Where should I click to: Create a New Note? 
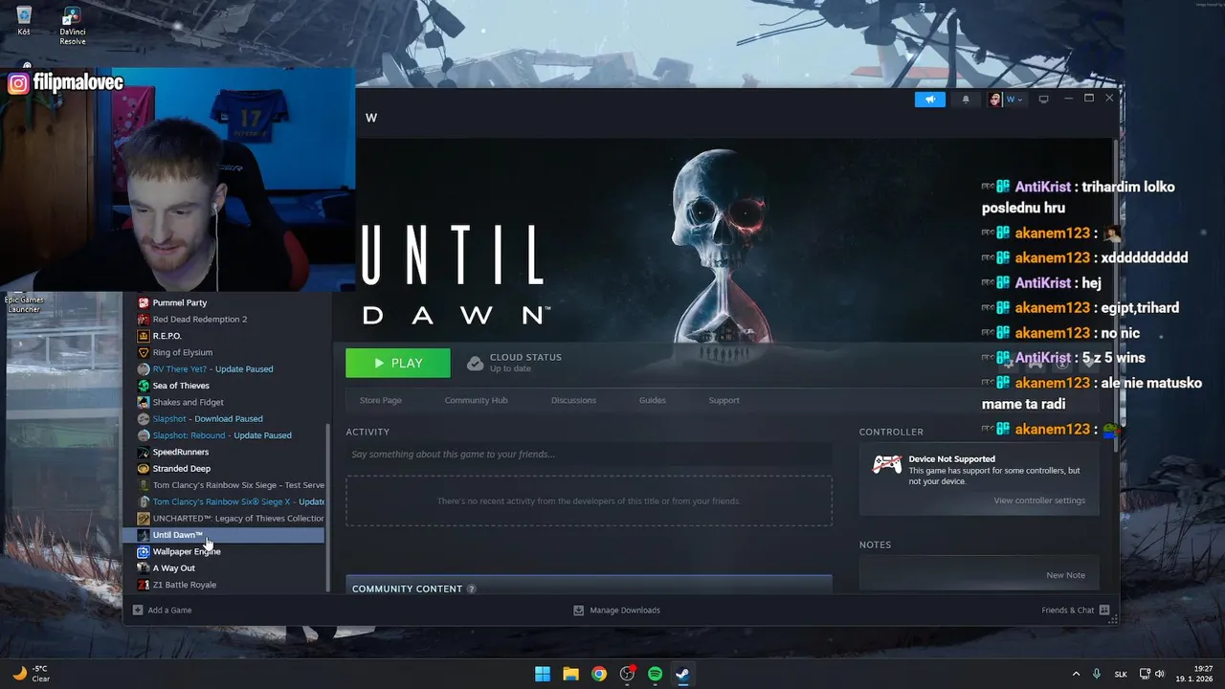point(1065,575)
